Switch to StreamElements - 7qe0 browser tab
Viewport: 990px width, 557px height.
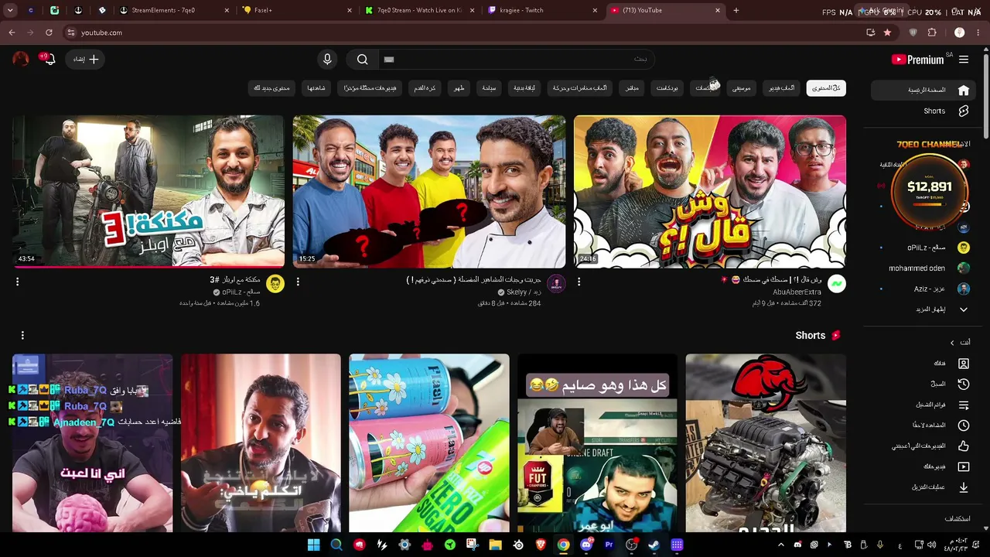[175, 11]
